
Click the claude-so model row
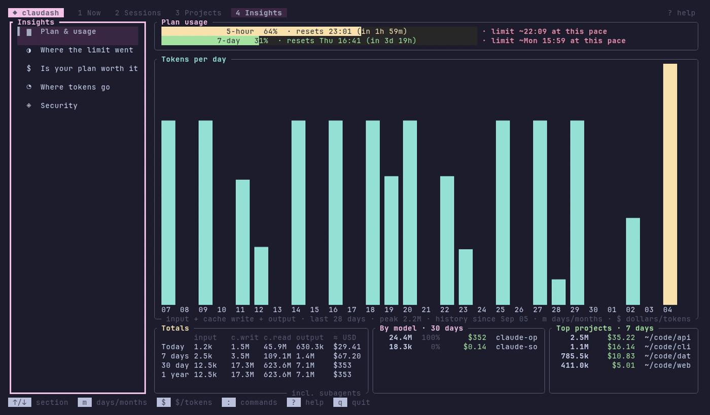click(458, 347)
